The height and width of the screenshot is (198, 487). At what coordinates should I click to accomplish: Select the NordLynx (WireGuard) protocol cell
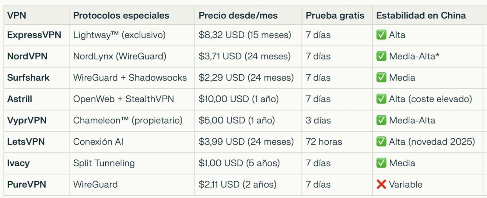click(120, 56)
